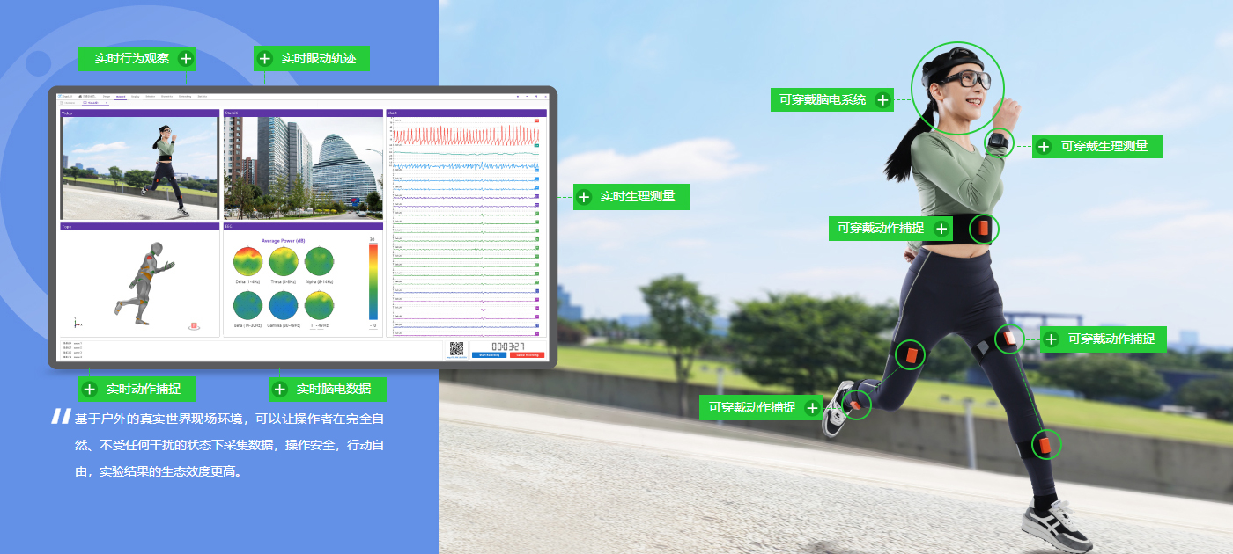
Task: Open the Statistics tab in the software window
Action: pos(203,96)
